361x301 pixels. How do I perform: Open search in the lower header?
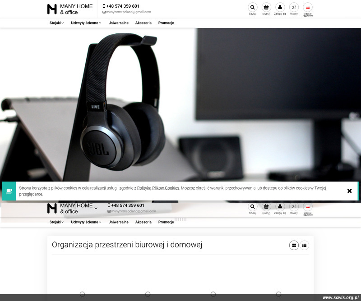point(253,206)
